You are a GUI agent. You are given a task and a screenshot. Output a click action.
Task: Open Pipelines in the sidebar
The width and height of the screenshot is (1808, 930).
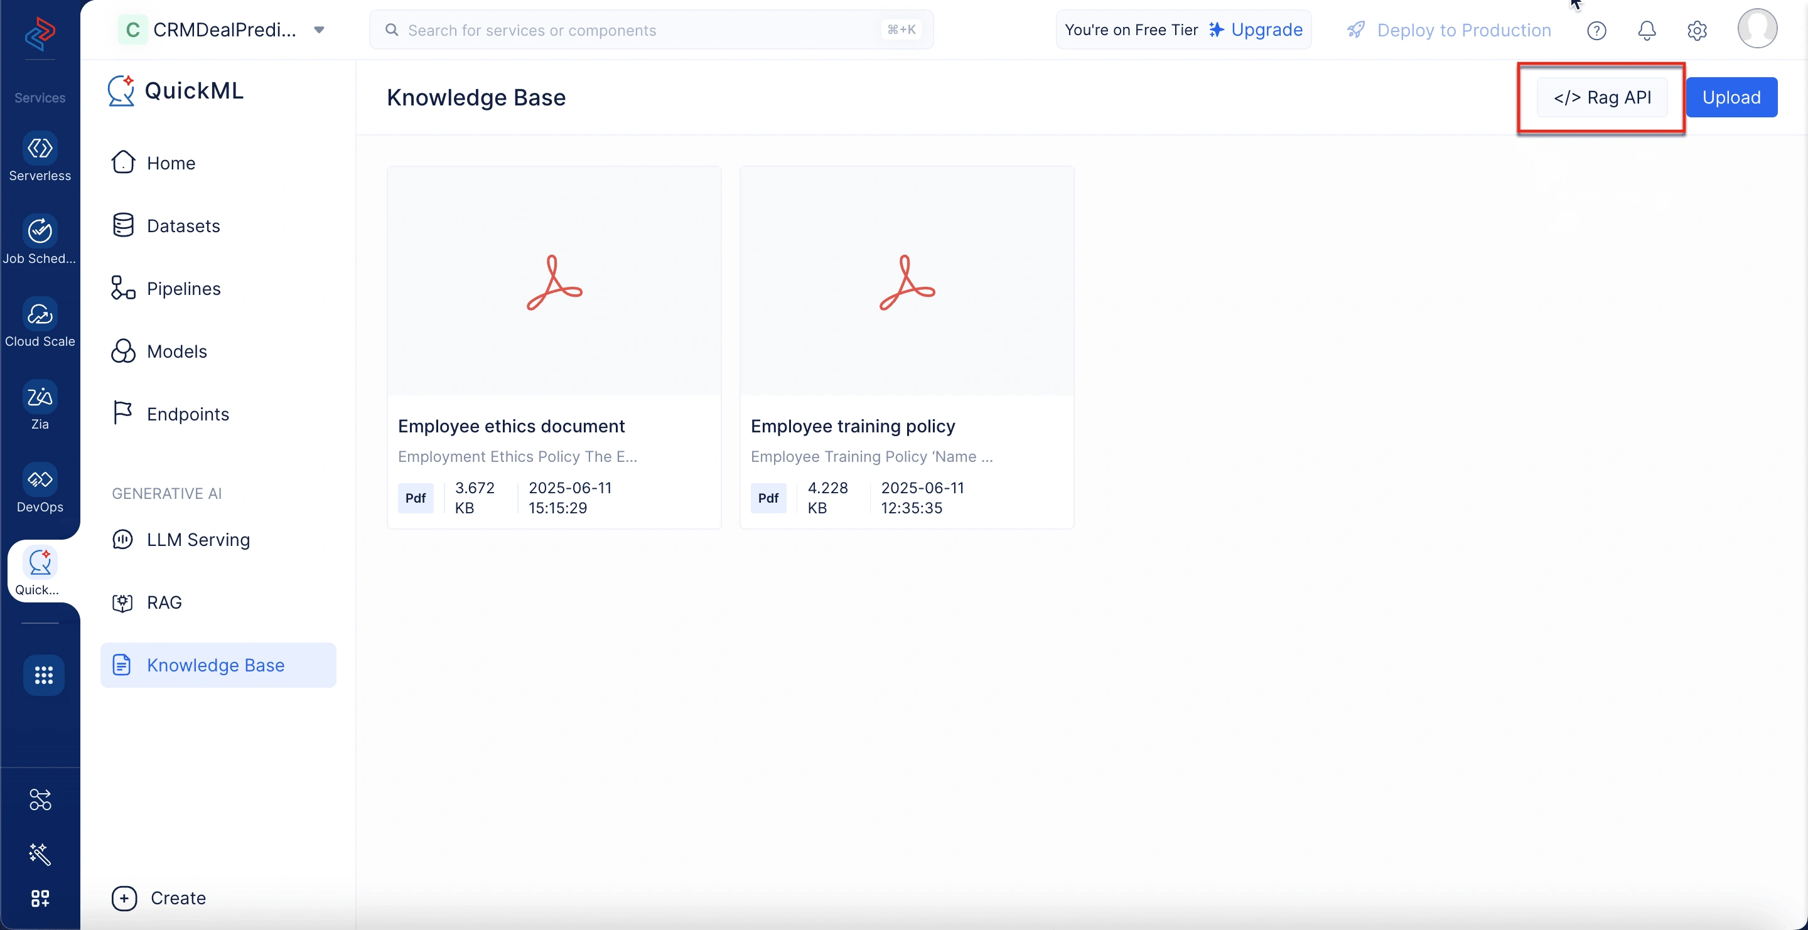click(x=218, y=288)
